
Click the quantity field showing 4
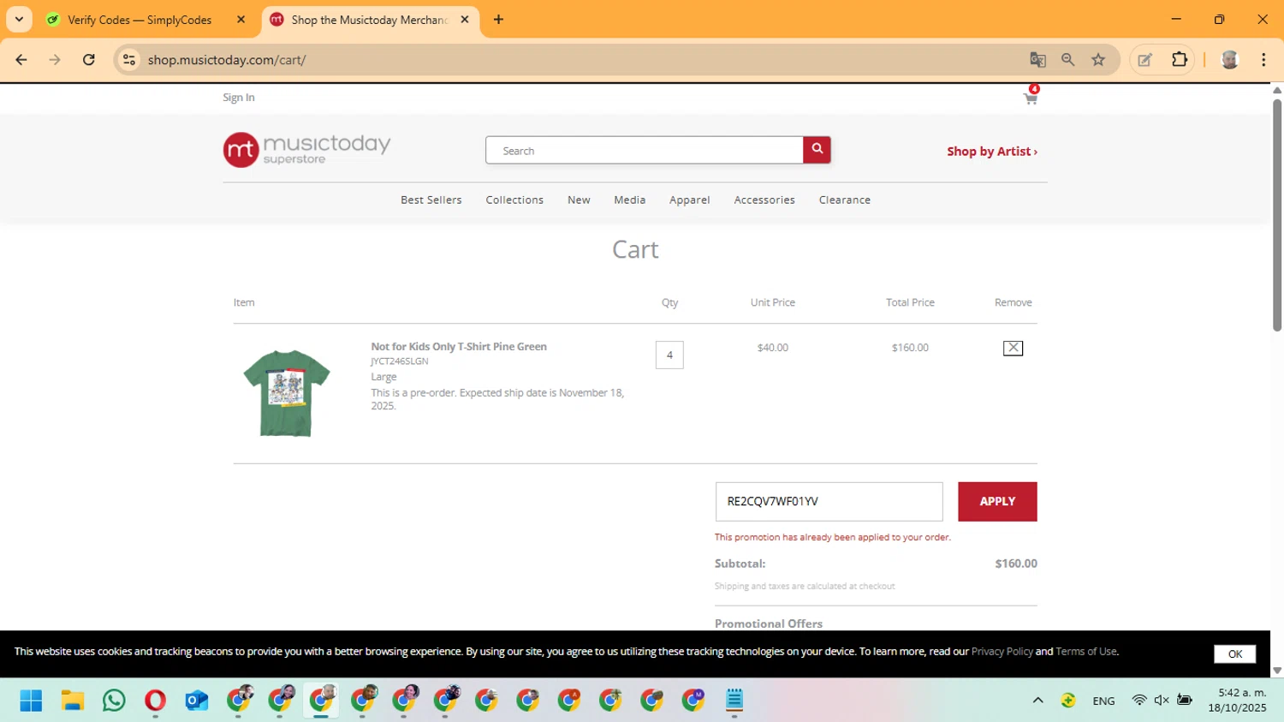tap(669, 355)
